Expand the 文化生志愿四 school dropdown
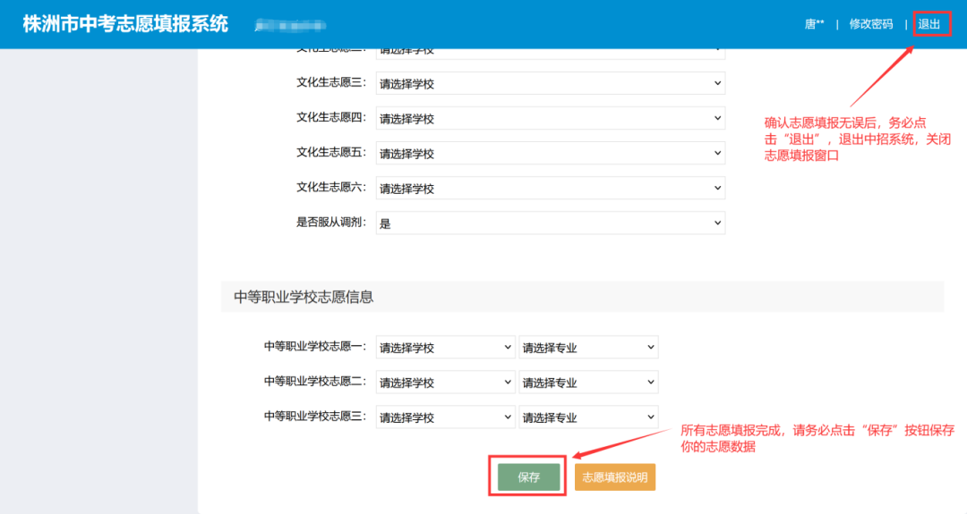This screenshot has height=514, width=967. [x=550, y=118]
